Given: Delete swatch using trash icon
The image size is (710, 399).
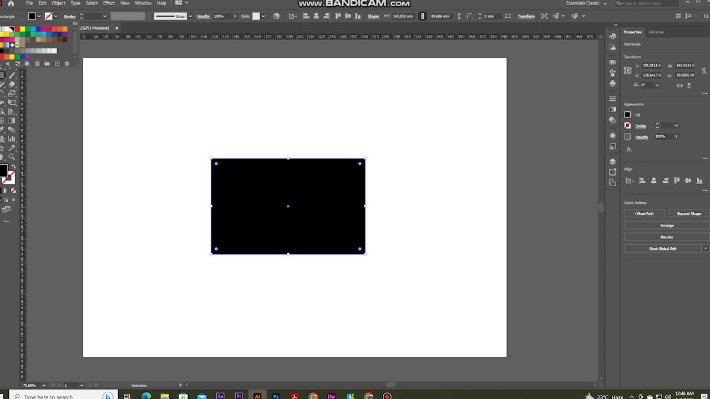Looking at the screenshot, I should 67,64.
